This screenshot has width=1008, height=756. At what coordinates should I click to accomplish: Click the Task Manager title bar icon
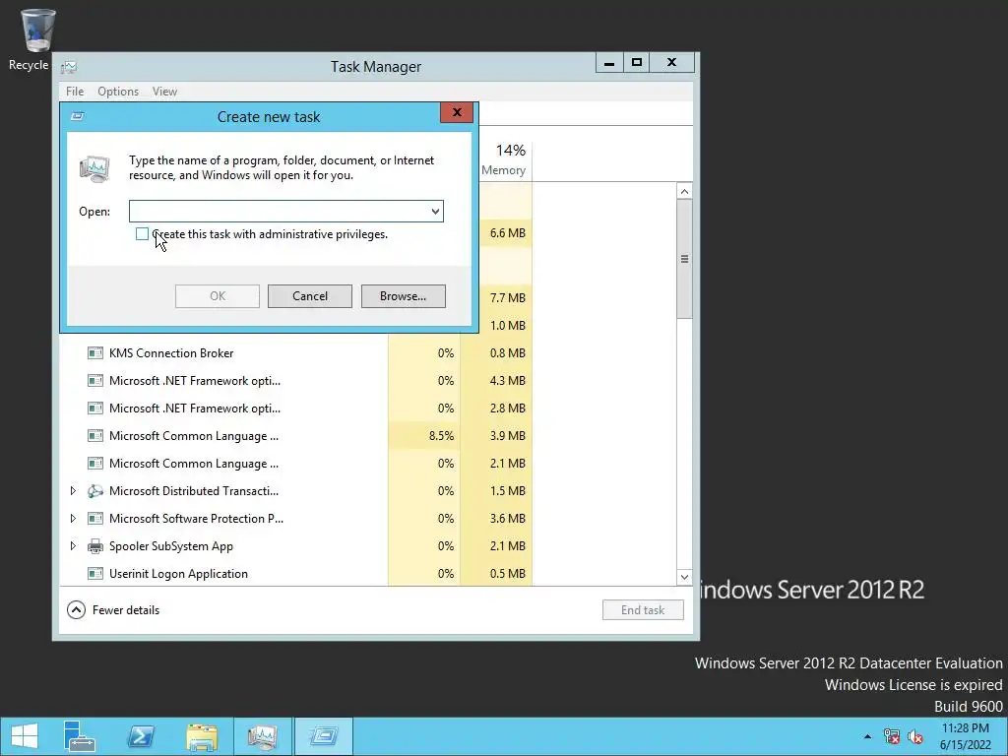click(x=69, y=66)
